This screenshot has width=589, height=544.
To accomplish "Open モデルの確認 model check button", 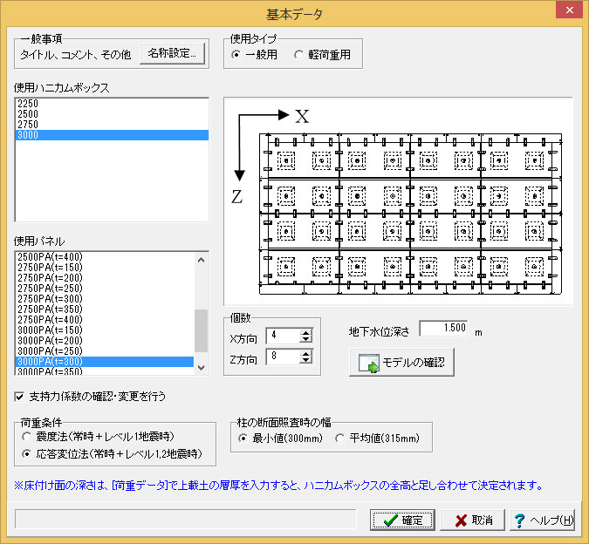I will tap(401, 363).
